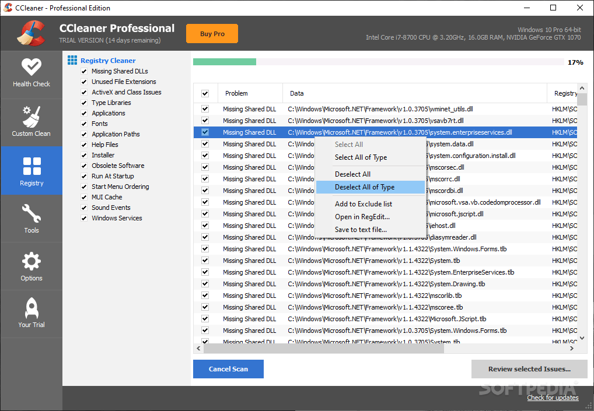This screenshot has width=594, height=411.
Task: Click the CCleaner logo icon
Action: point(30,33)
